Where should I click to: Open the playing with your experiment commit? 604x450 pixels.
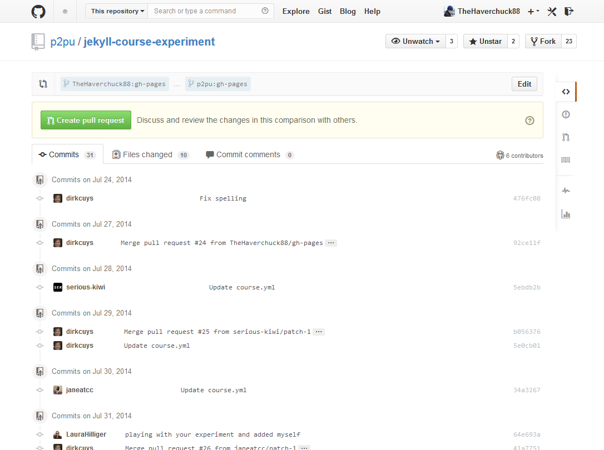(x=212, y=434)
